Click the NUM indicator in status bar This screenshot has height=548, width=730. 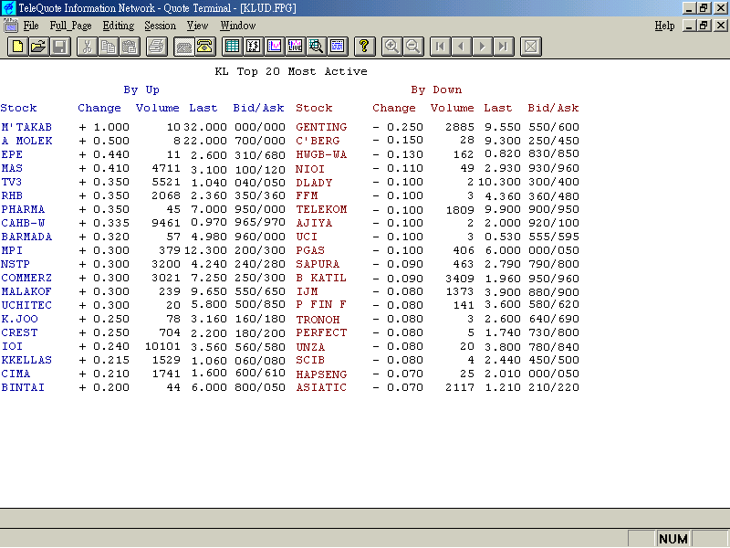pyautogui.click(x=673, y=539)
